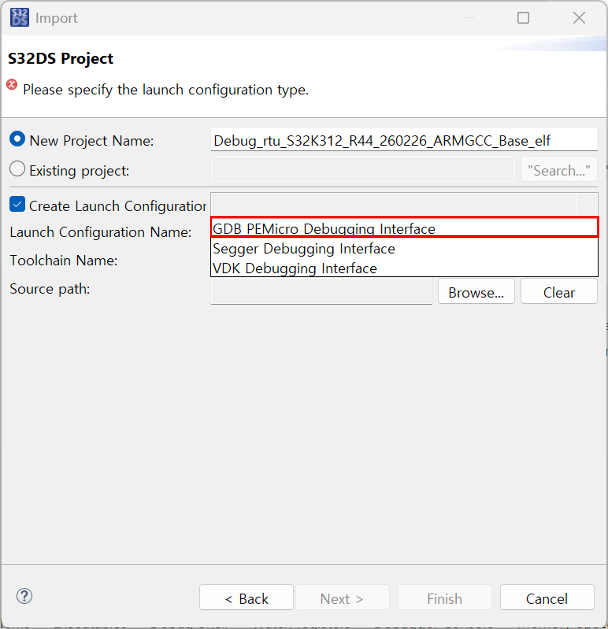Click the Source path input field
This screenshot has height=629, width=608.
(322, 292)
